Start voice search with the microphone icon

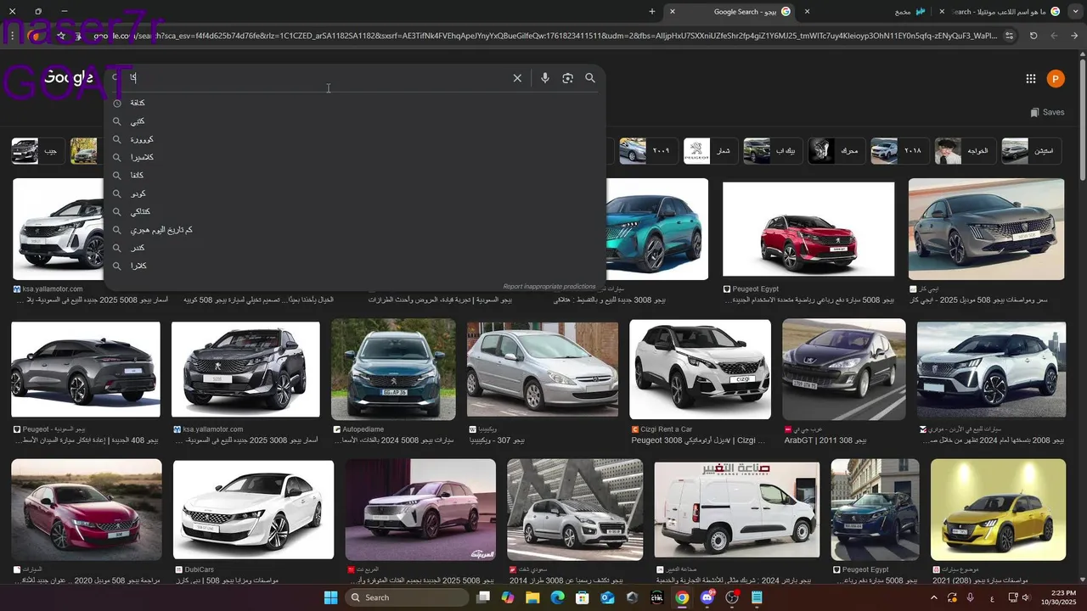click(545, 78)
